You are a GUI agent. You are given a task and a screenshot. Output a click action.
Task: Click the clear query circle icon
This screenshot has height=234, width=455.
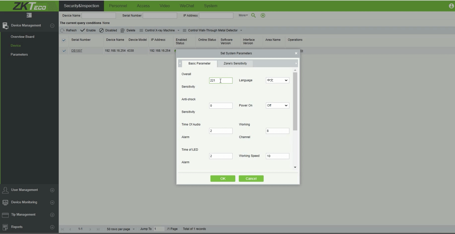263,15
